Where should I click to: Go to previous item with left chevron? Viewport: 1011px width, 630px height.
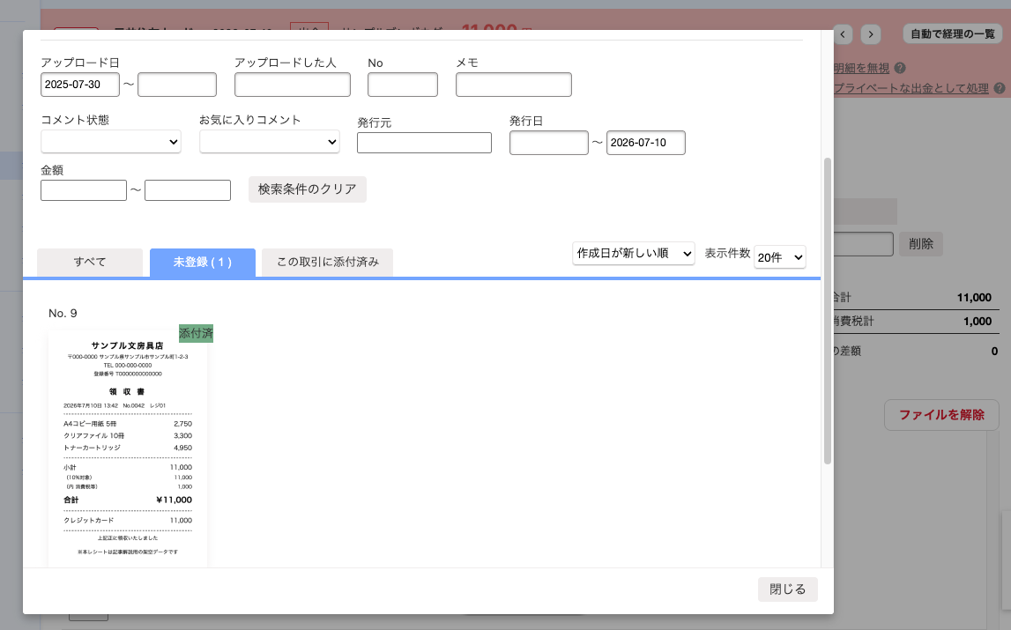tap(844, 34)
